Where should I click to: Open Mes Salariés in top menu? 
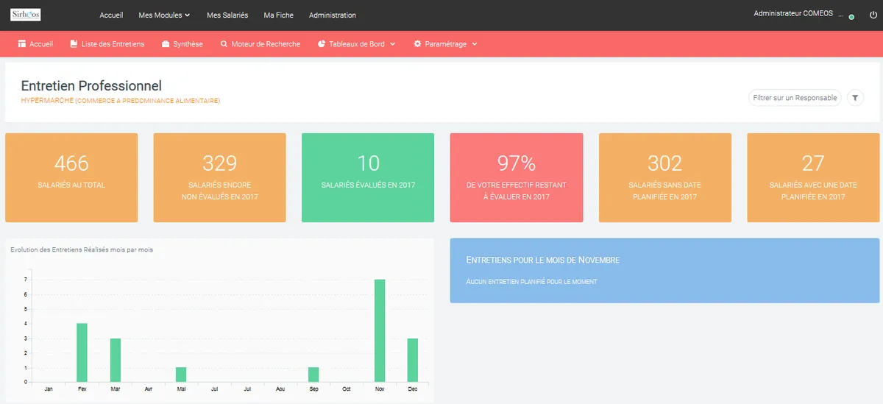[227, 15]
